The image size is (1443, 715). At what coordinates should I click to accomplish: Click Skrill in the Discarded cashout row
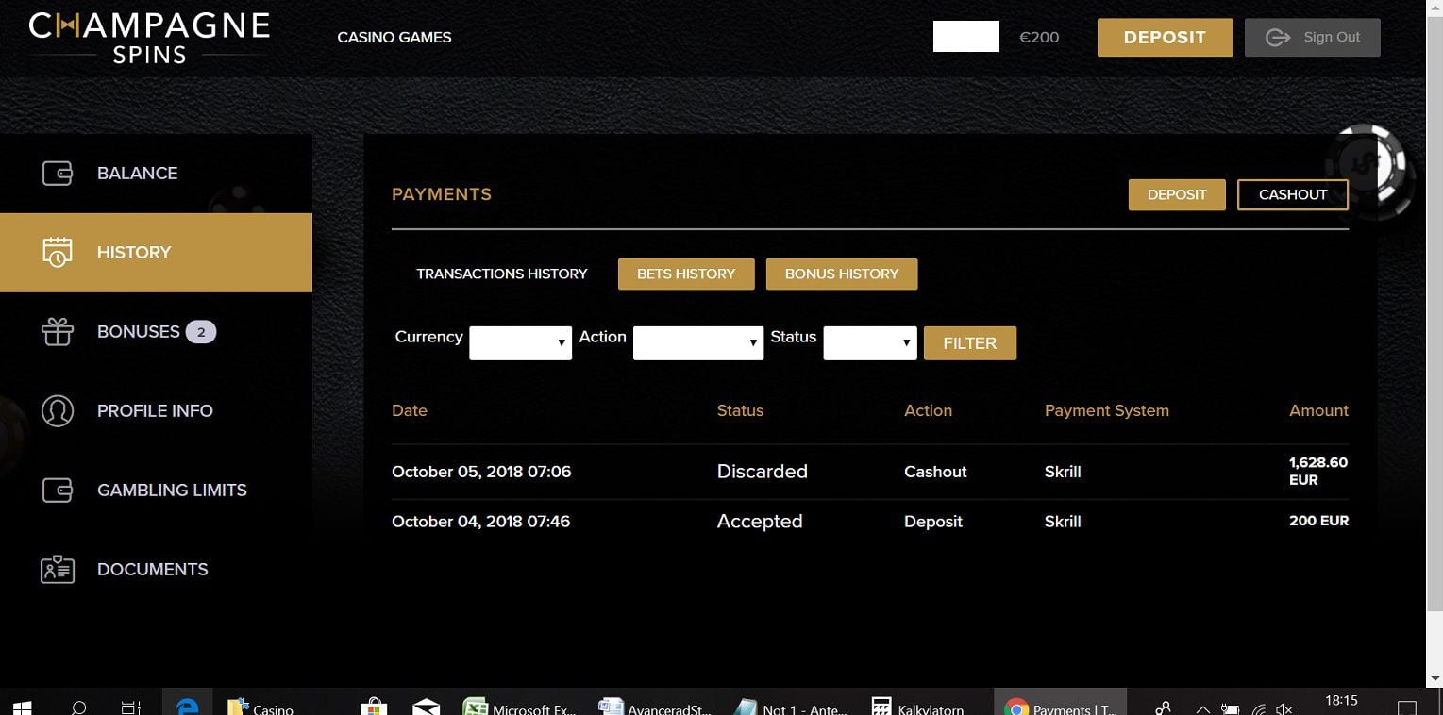(x=1063, y=472)
